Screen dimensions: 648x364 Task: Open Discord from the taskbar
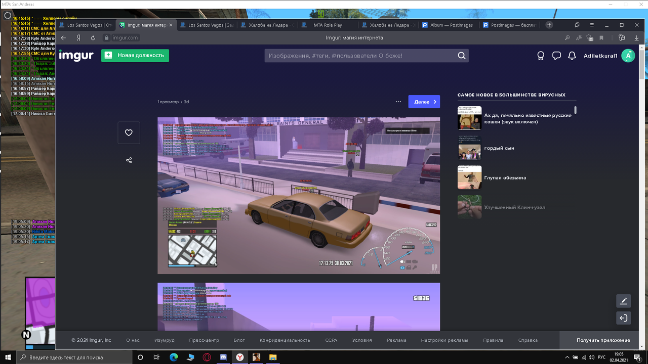223,357
